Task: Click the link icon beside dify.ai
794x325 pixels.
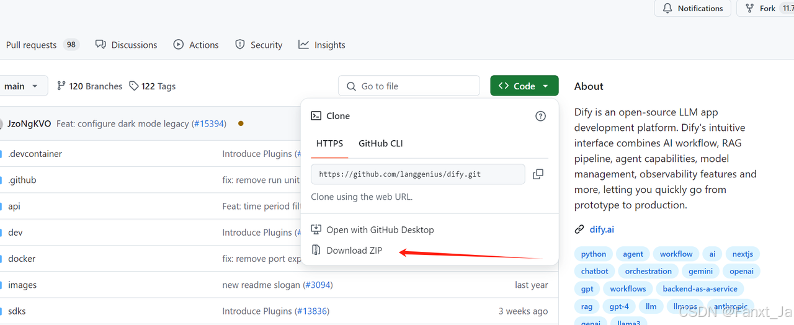Action: coord(579,229)
